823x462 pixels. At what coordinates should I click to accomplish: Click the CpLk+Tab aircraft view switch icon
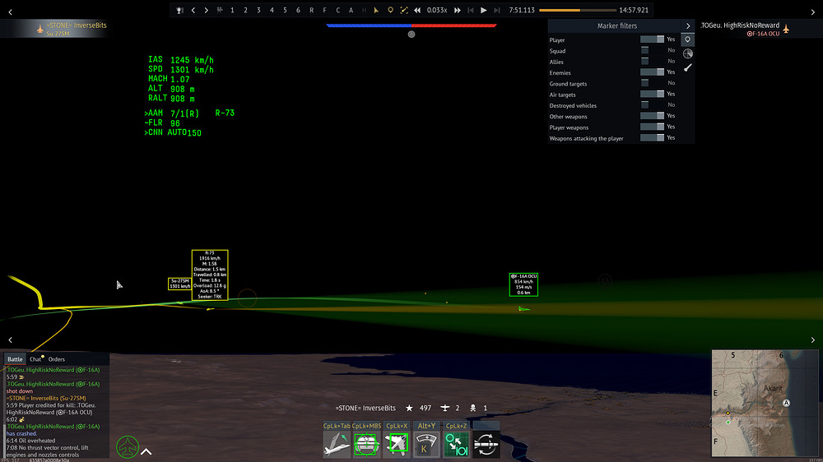(337, 444)
